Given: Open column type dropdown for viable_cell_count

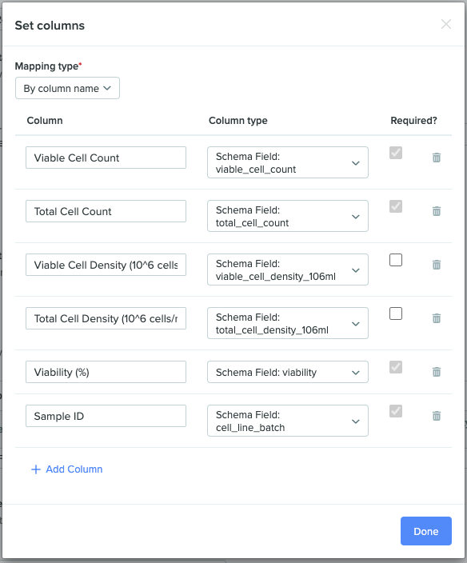Looking at the screenshot, I should (288, 162).
